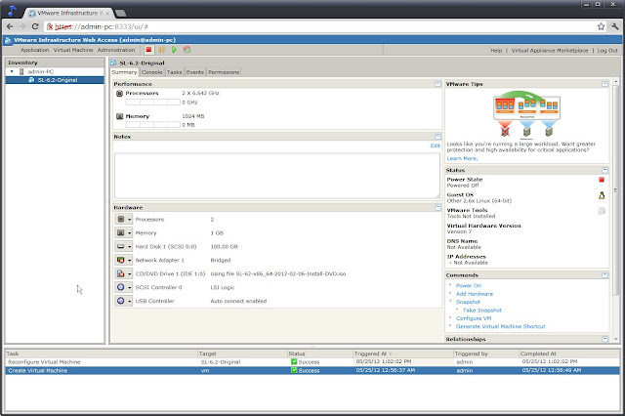Collapse the Commands panel
625x416 pixels.
(605, 275)
